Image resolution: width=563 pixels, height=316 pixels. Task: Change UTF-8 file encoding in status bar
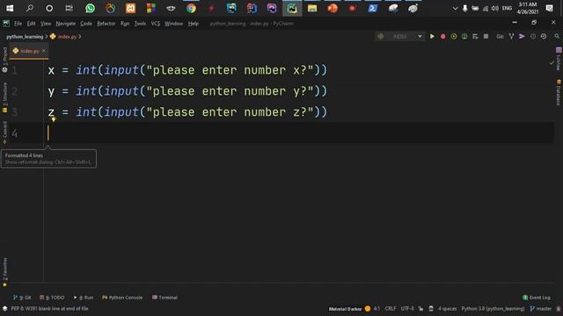pos(407,309)
